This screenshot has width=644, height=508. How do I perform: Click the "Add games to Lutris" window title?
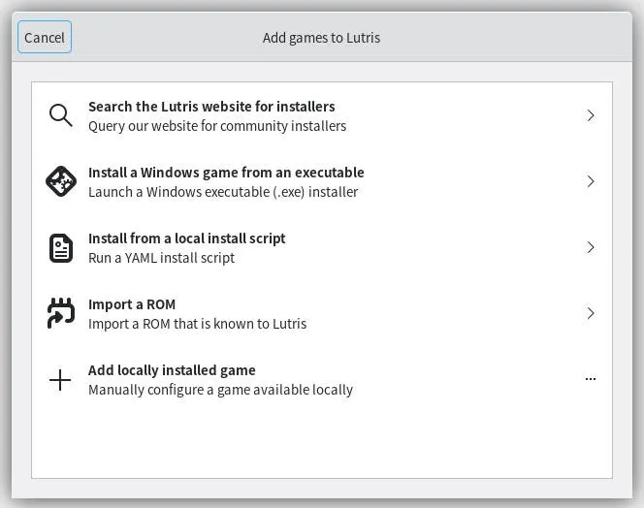pyautogui.click(x=321, y=38)
